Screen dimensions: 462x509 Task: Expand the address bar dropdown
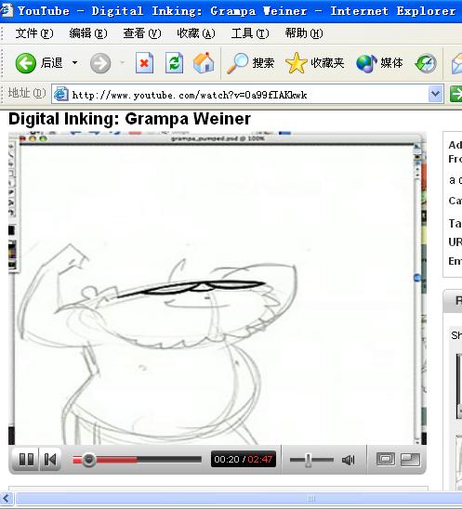click(x=436, y=95)
